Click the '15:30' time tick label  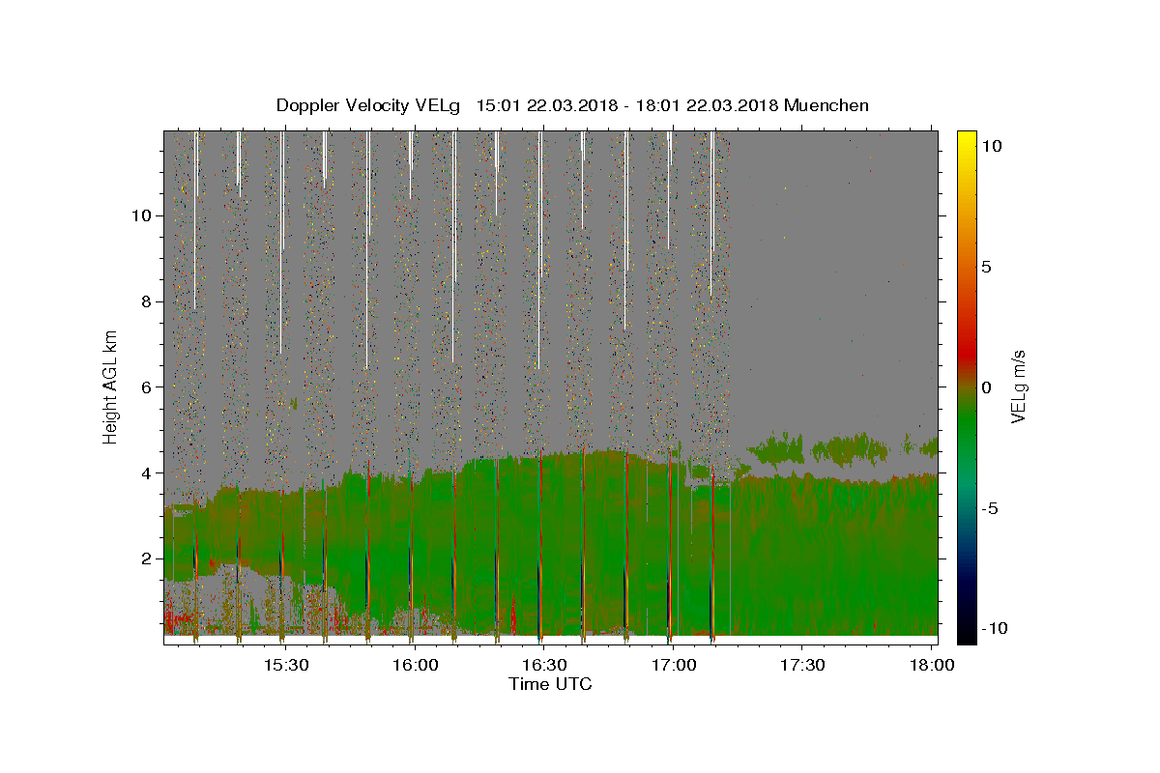coord(287,665)
